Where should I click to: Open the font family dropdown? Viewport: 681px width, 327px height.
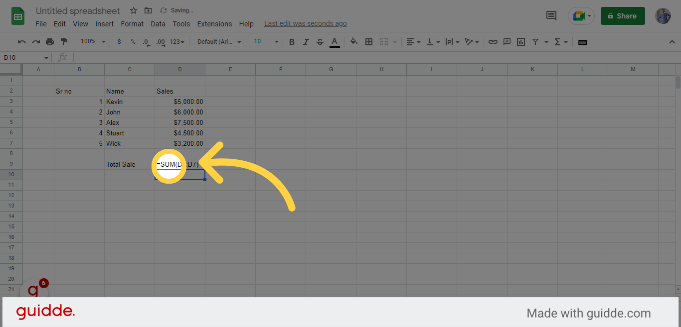coord(218,42)
